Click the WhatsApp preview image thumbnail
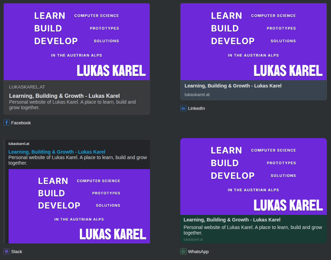This screenshot has height=260, width=331. [x=253, y=176]
